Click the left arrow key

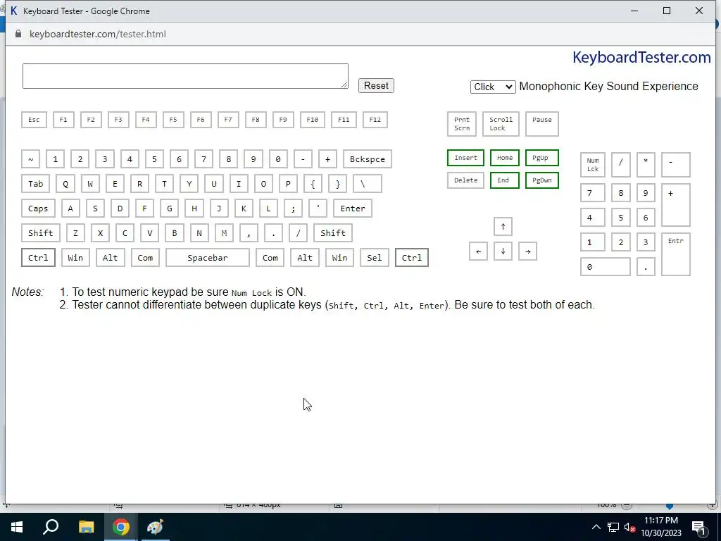(x=478, y=251)
